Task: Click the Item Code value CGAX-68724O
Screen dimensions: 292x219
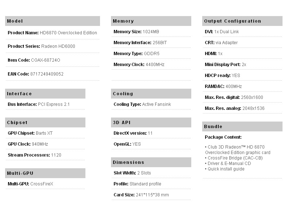Action: (x=46, y=60)
